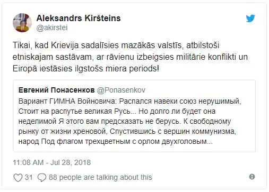
Task: Open replies via the speech bubble icon
Action: (x=42, y=178)
